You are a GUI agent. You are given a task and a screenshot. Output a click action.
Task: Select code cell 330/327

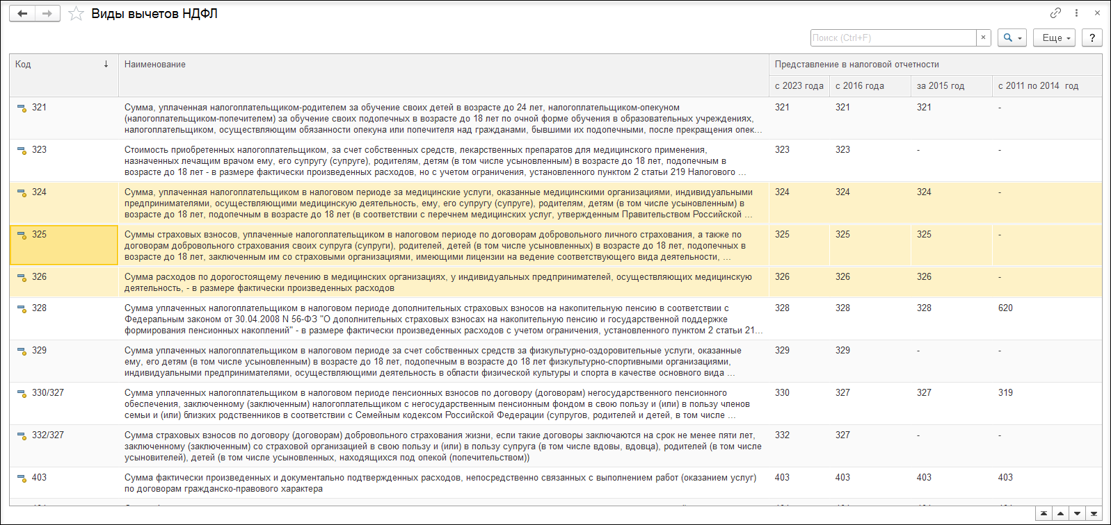(64, 403)
